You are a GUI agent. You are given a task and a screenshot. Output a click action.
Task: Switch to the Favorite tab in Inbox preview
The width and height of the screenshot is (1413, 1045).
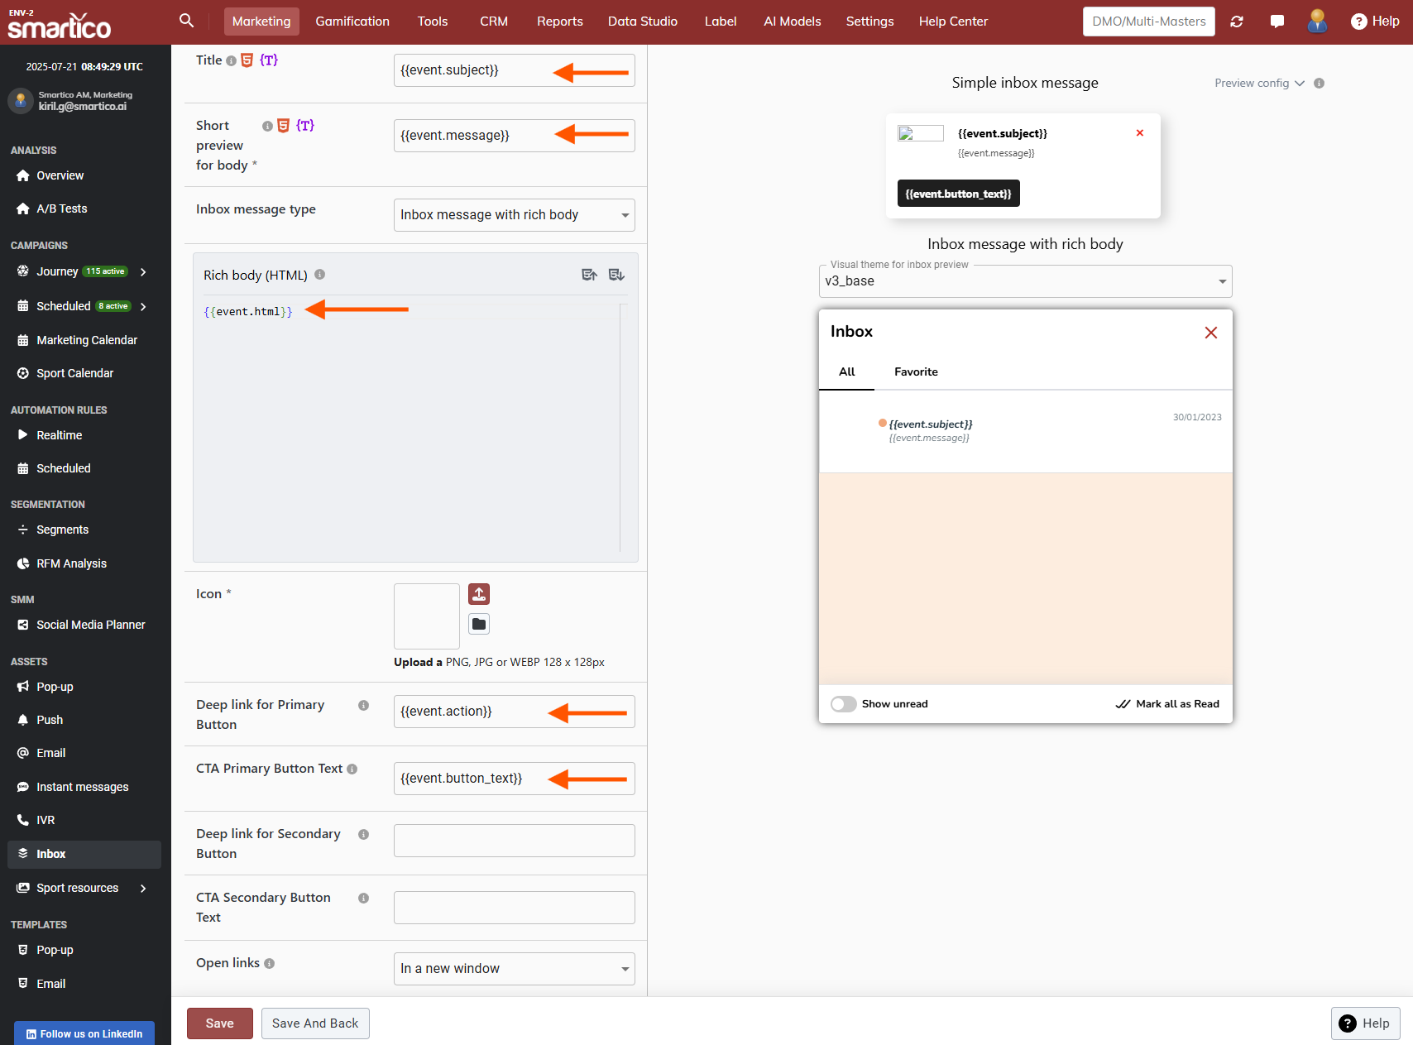click(916, 372)
